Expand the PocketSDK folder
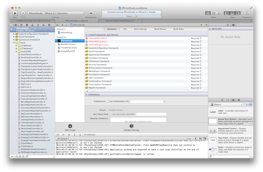263x172 pixels. 17,52
